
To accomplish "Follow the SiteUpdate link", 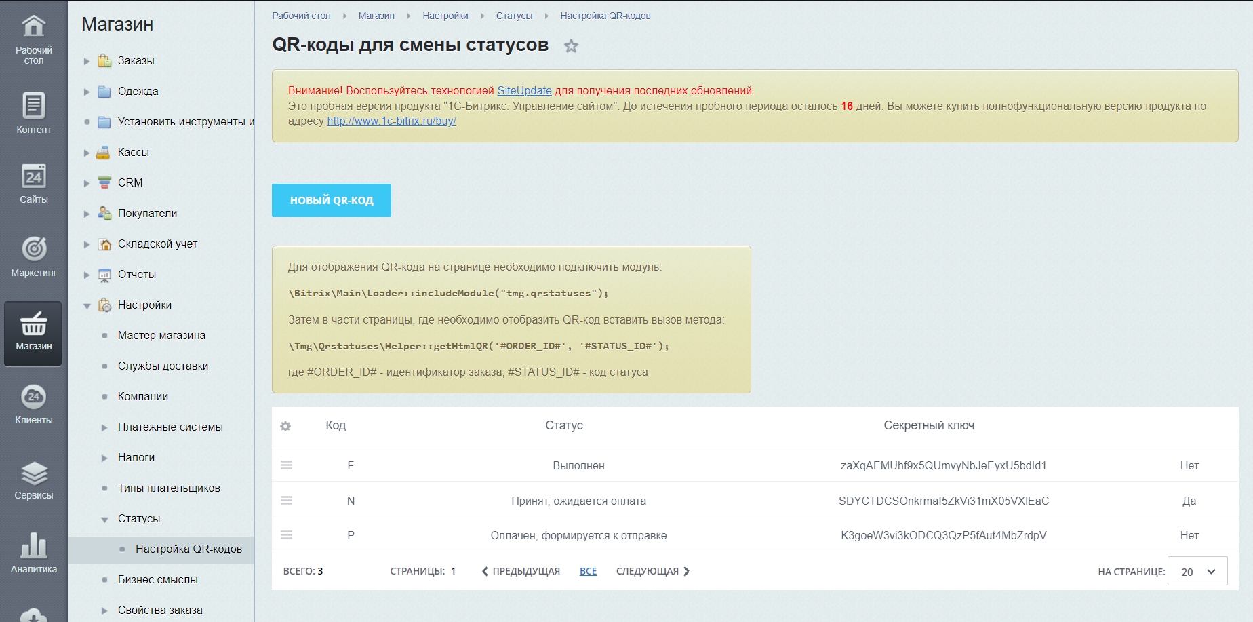I will [x=524, y=90].
